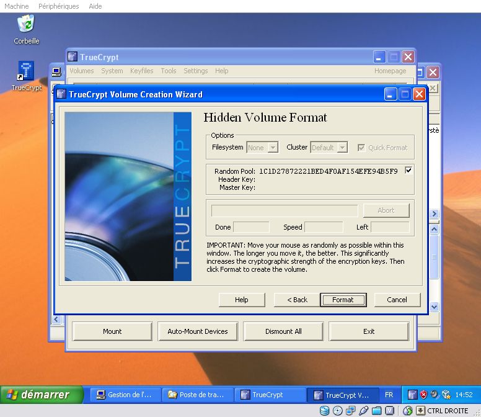Open the Help menu in TrueCrypt main window
The width and height of the screenshot is (481, 417).
(221, 71)
